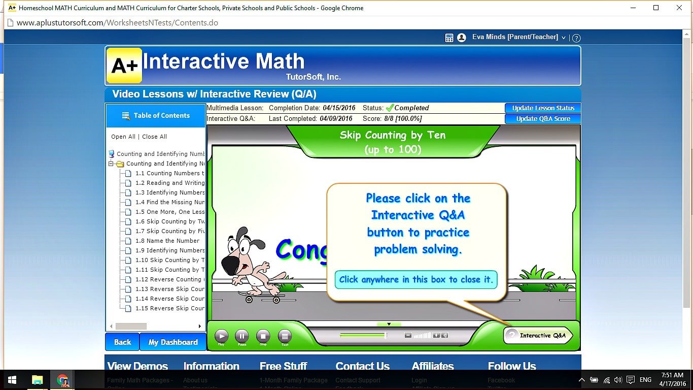Open the Eva Minds account dropdown
693x390 pixels.
(519, 37)
